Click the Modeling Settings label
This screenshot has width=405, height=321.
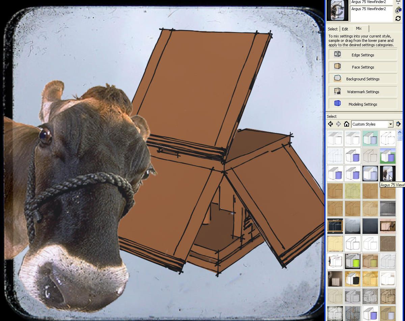[363, 104]
